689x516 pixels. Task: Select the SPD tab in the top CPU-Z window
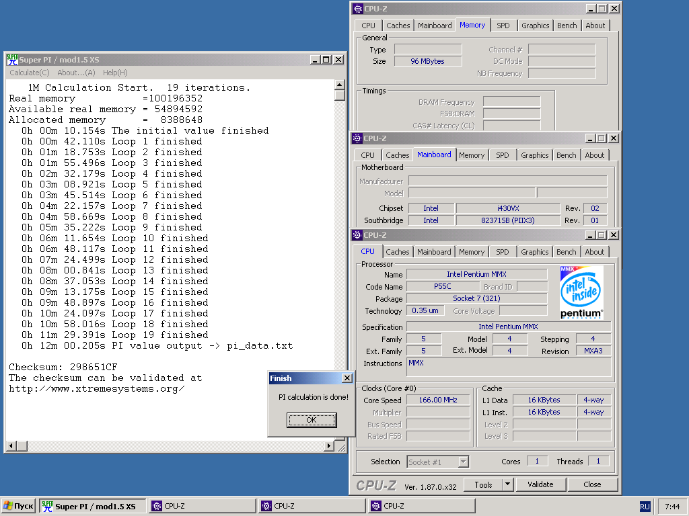click(x=503, y=26)
